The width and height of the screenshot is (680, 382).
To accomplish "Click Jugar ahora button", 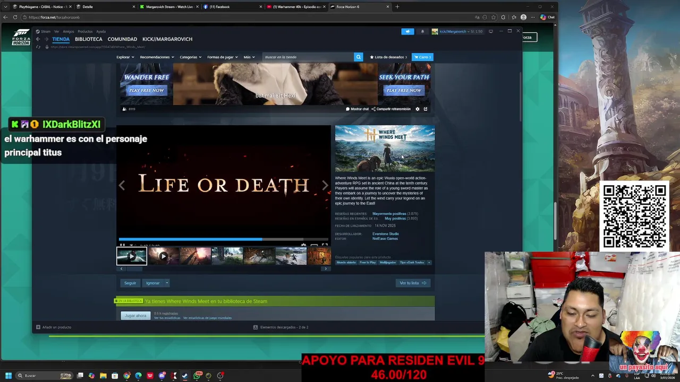I will click(x=135, y=316).
